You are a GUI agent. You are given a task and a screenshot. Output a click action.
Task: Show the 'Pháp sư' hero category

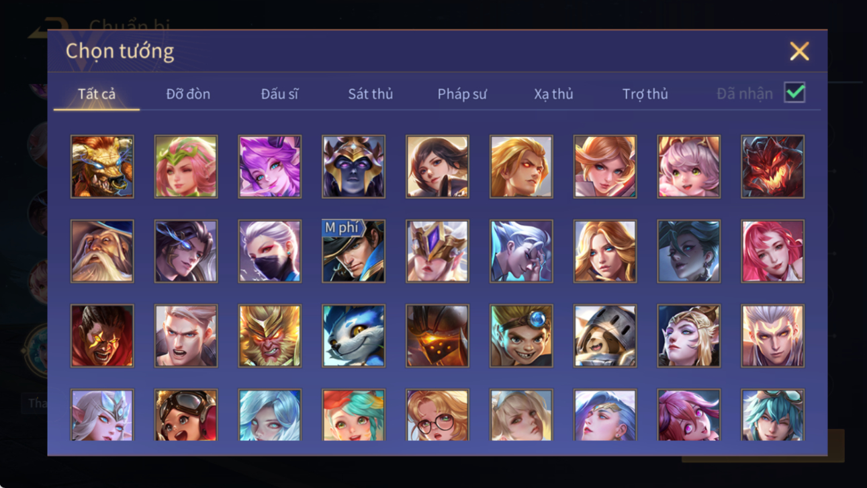[462, 94]
